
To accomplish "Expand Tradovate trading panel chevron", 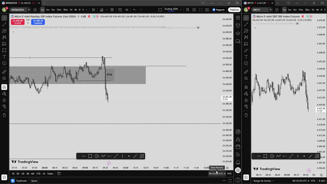I will click(224, 181).
